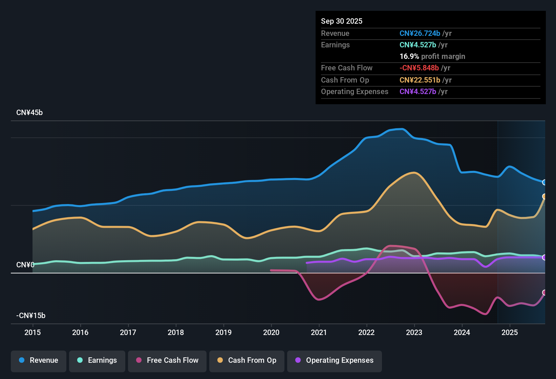Click the pink Free Cash Flow color swatch
This screenshot has width=556, height=379.
click(138, 360)
